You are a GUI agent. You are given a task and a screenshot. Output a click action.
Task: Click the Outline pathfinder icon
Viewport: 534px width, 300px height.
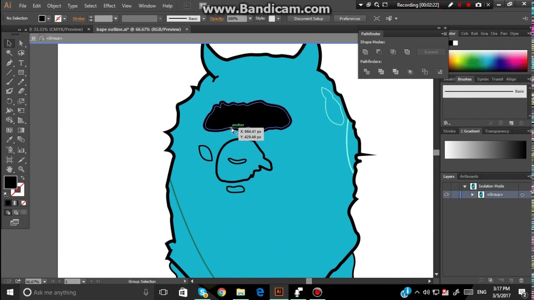(x=425, y=72)
